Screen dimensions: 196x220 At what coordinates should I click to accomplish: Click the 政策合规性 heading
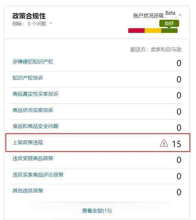[x=29, y=16]
